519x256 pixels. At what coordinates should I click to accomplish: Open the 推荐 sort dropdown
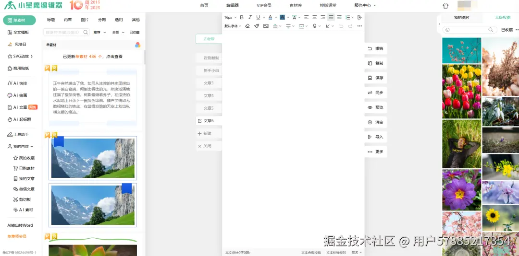click(99, 33)
